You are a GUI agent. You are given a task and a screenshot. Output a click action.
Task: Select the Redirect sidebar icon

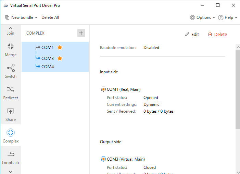pyautogui.click(x=11, y=89)
